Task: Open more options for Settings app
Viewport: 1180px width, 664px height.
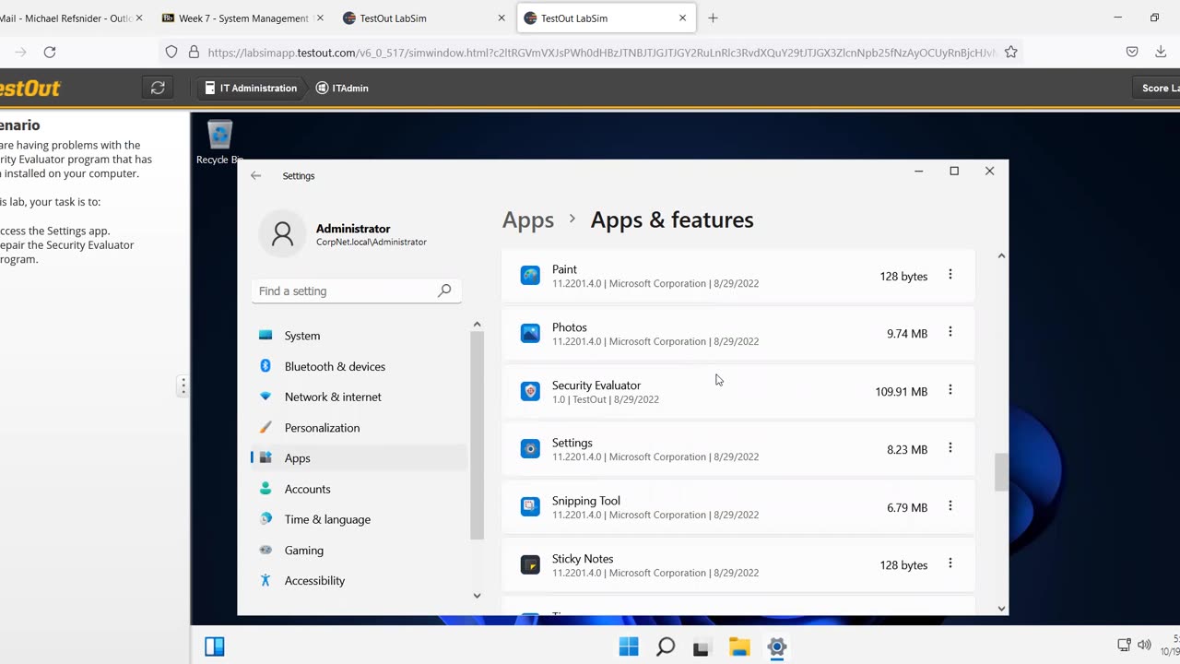Action: tap(950, 448)
